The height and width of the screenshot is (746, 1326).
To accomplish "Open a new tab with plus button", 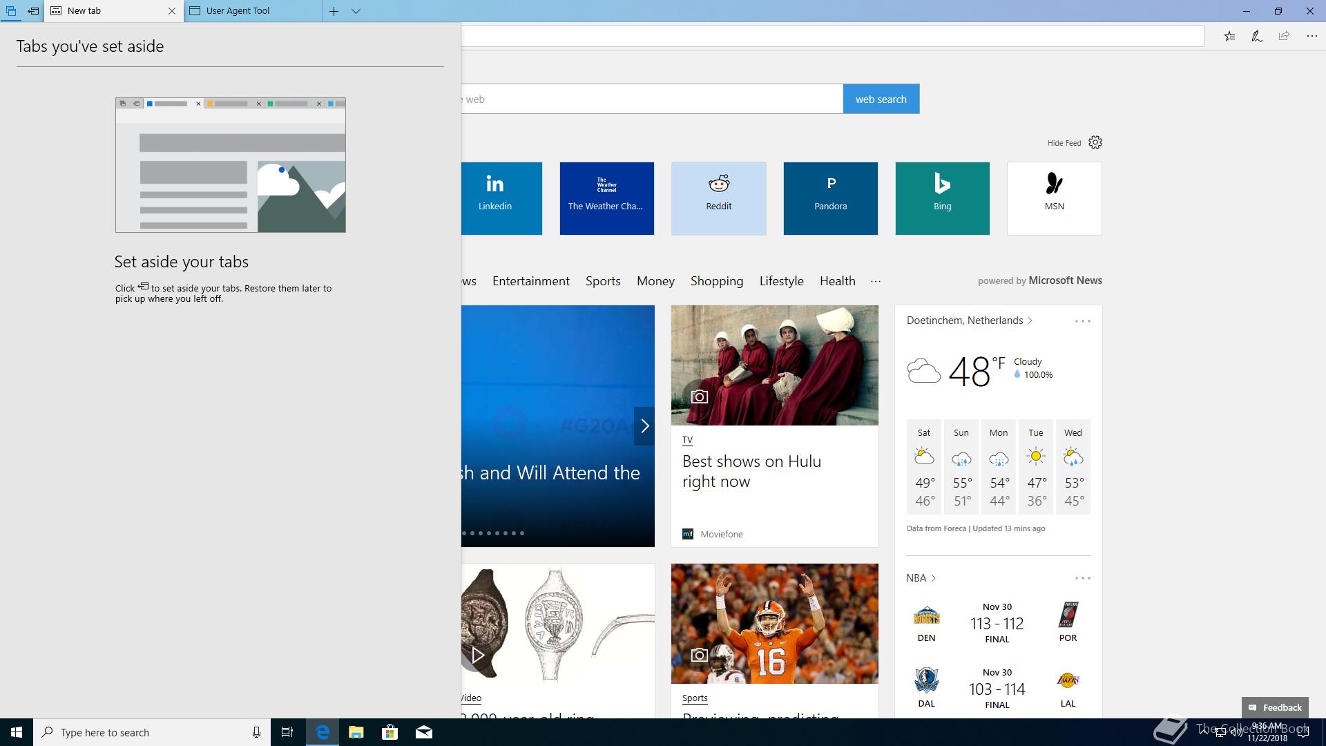I will point(334,11).
